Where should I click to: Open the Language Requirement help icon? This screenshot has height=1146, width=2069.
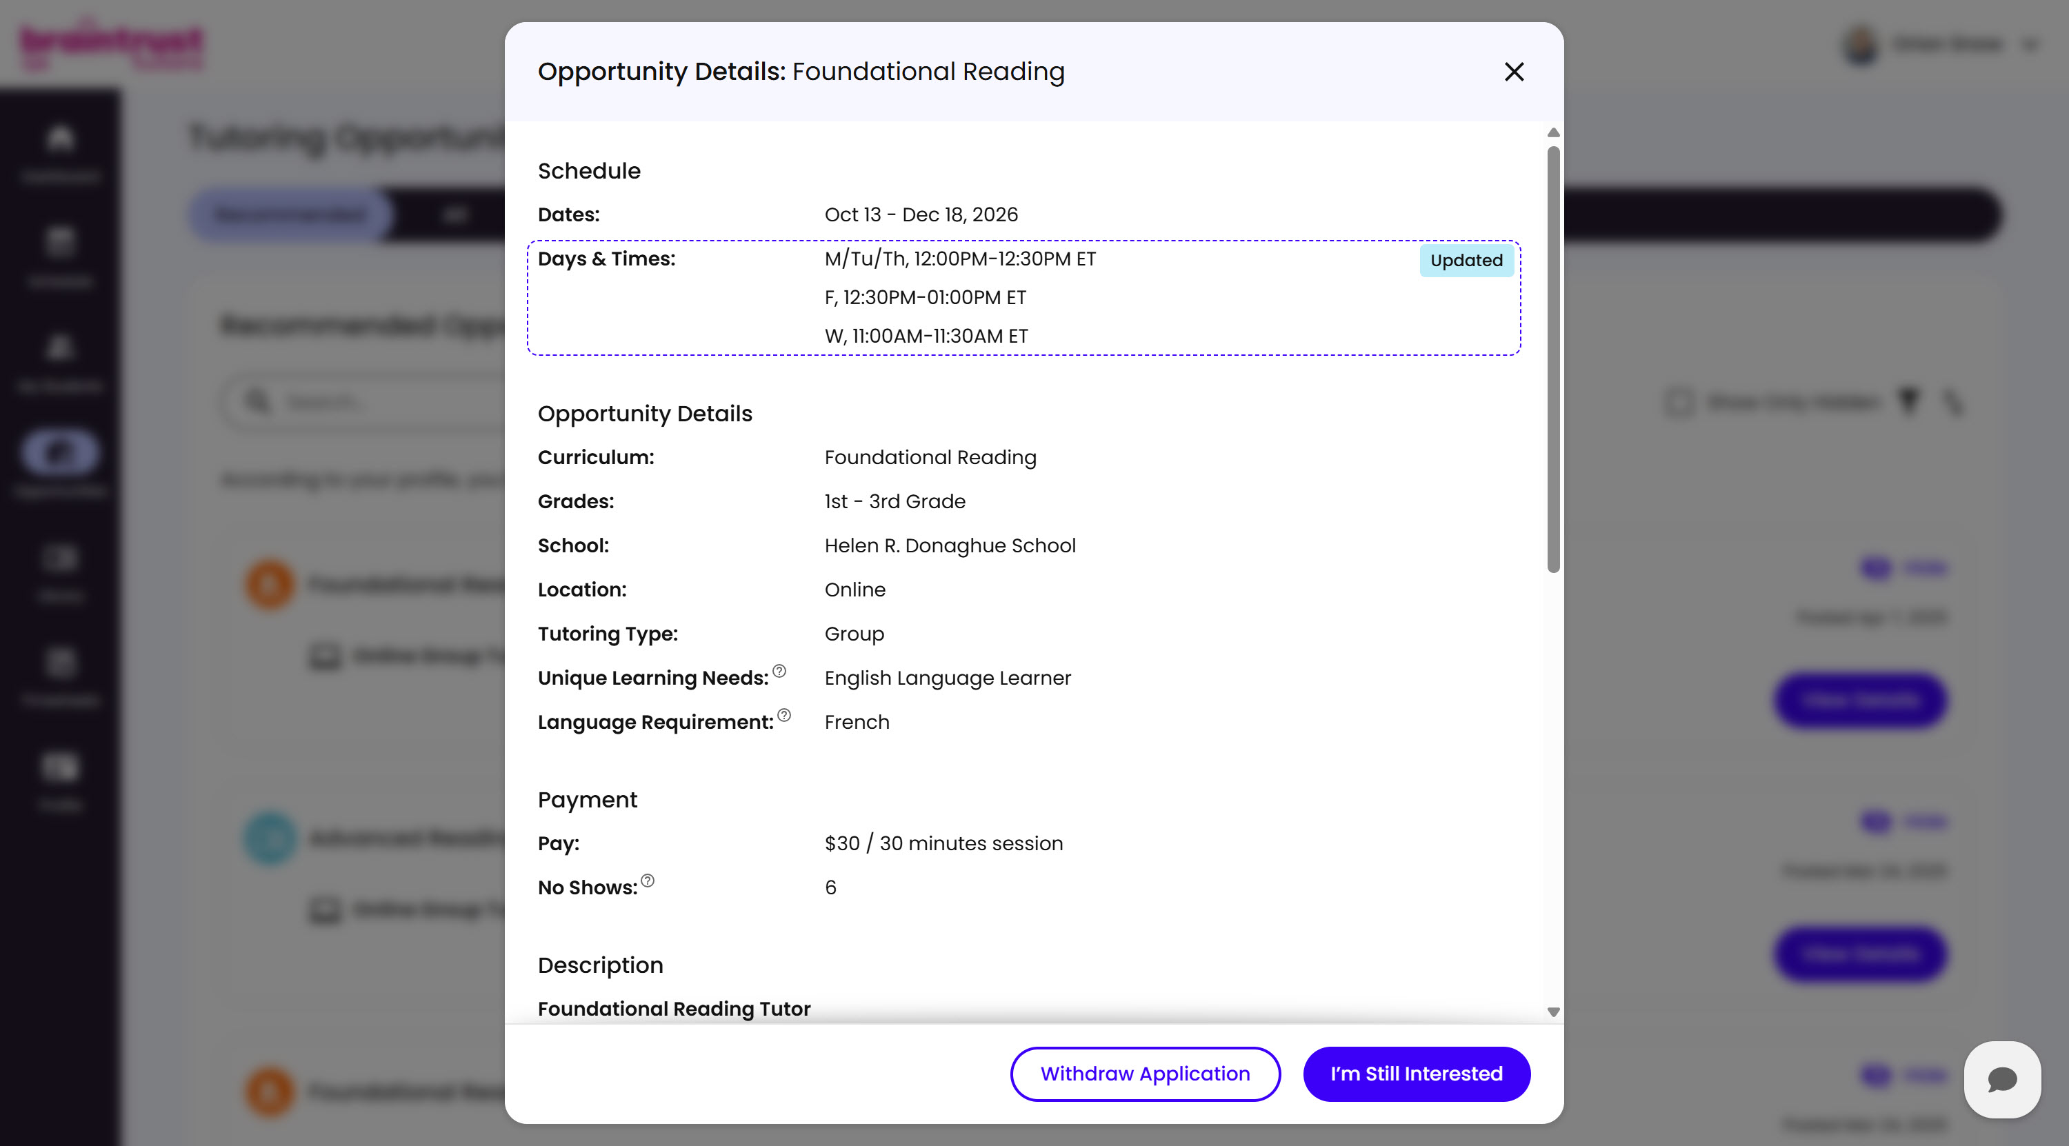(x=784, y=715)
